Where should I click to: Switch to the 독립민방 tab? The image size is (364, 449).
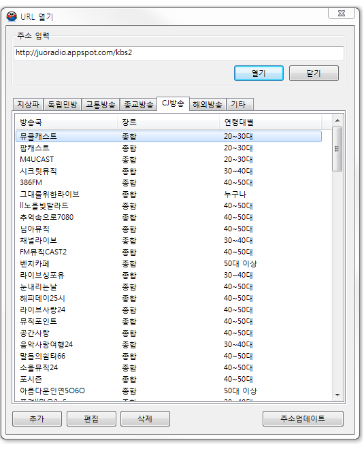tap(63, 105)
